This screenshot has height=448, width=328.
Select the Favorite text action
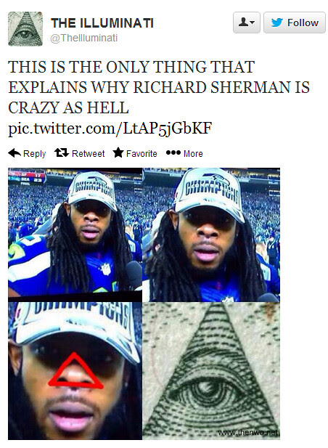click(x=142, y=154)
